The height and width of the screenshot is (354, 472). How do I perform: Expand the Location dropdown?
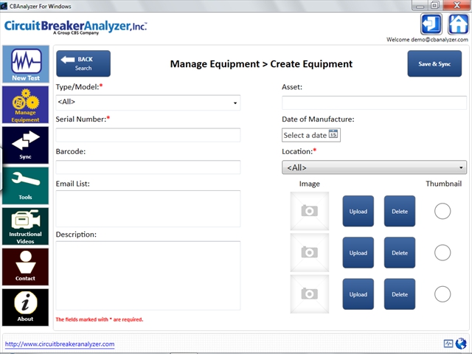pyautogui.click(x=374, y=167)
